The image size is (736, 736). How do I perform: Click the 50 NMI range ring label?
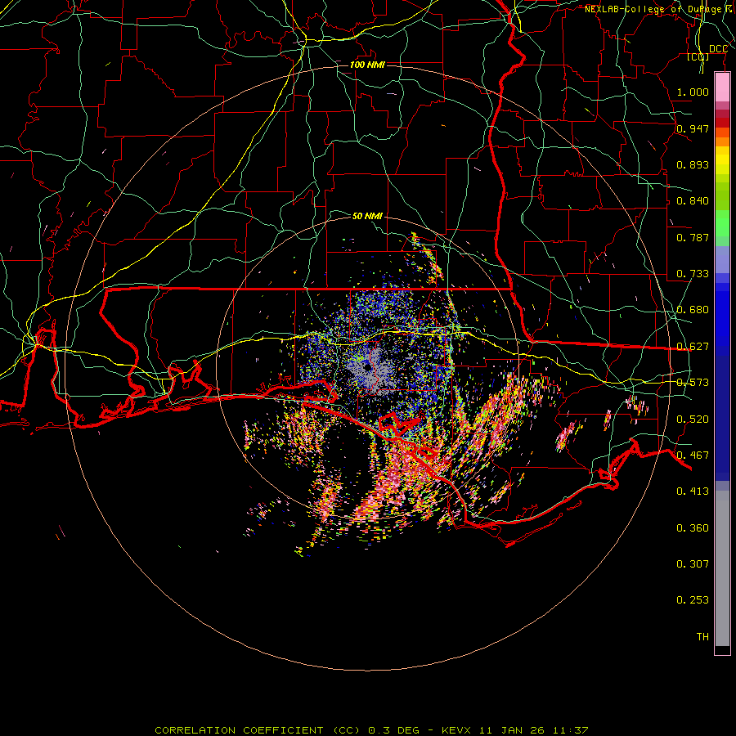click(x=367, y=216)
